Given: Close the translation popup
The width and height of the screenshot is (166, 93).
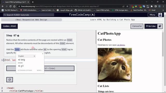Looking at the screenshot, I should 43,54.
